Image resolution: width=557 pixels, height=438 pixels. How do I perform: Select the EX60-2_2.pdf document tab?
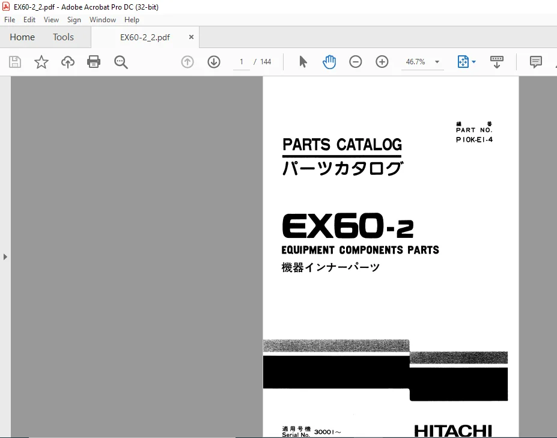[145, 37]
